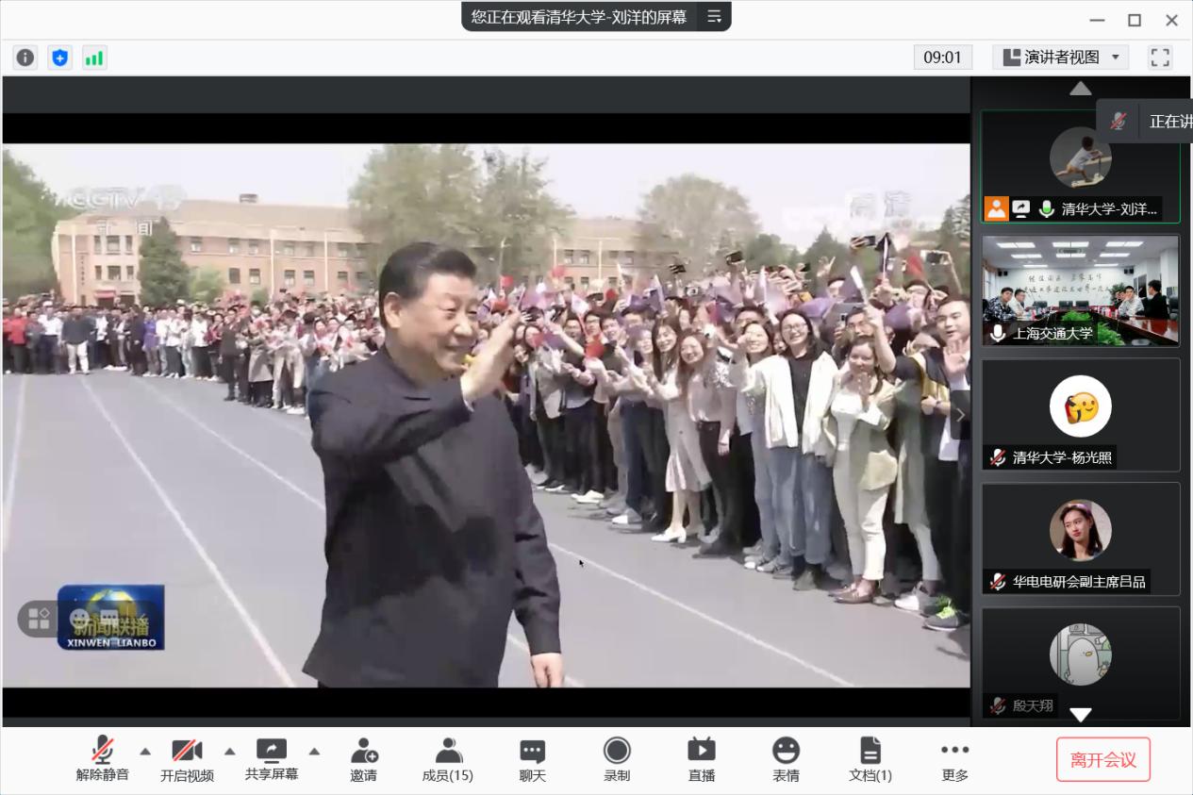
Task: Click the 09:01 meeting timer
Action: point(942,58)
